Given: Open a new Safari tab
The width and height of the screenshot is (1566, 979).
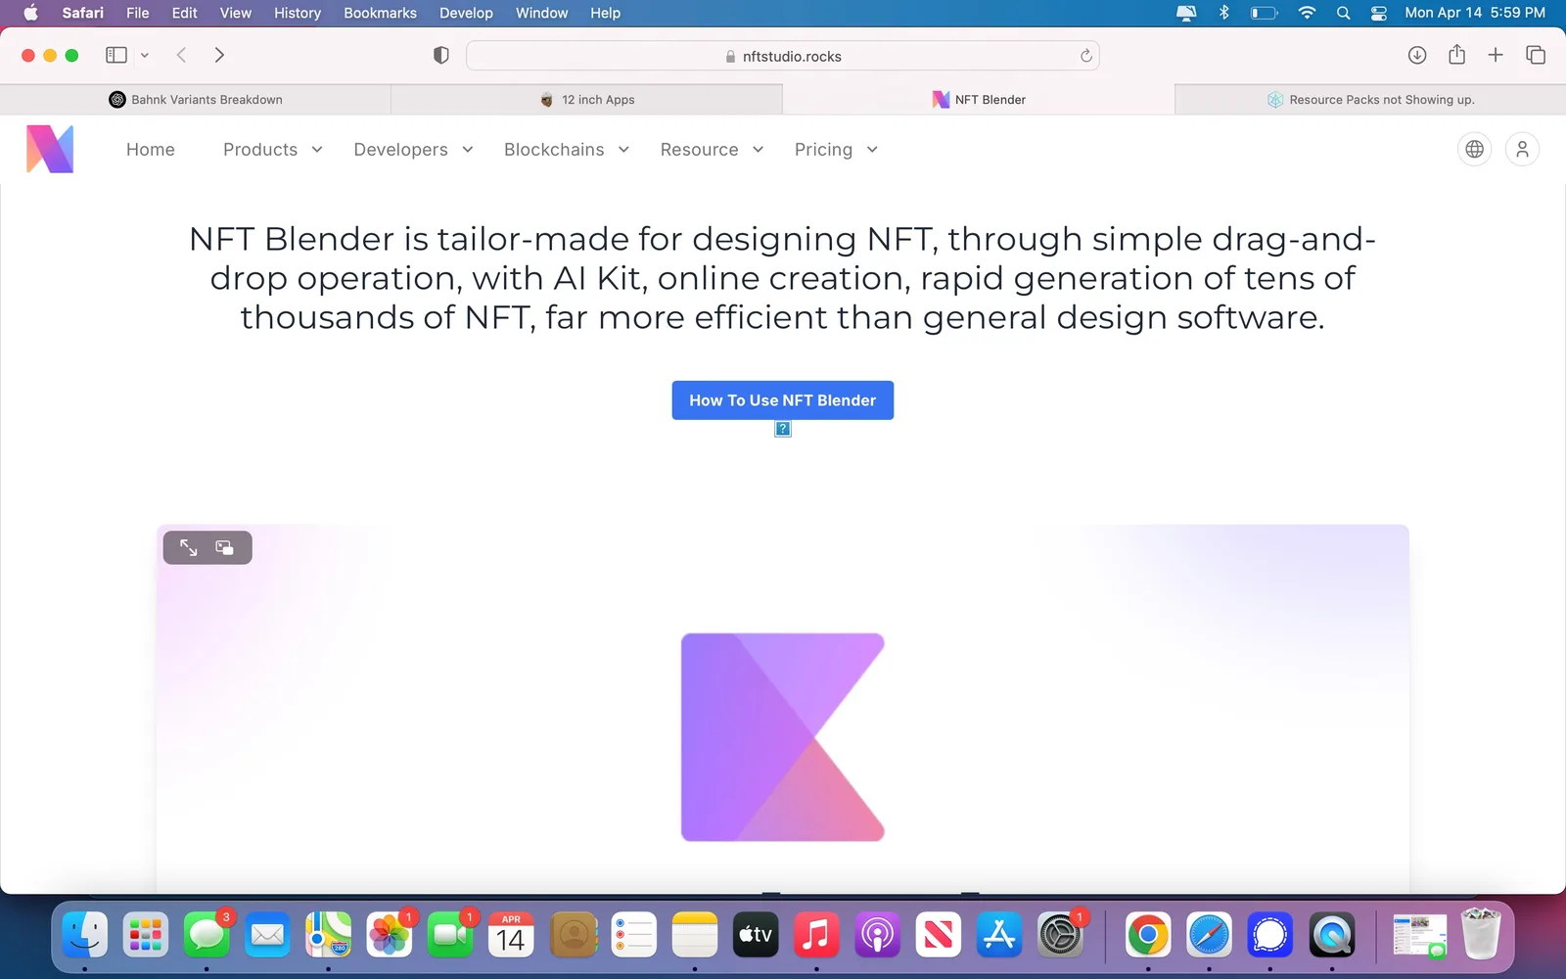Looking at the screenshot, I should 1496,55.
